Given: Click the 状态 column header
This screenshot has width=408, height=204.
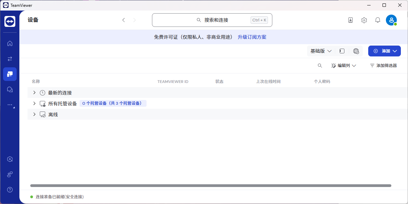Looking at the screenshot, I should coord(219,82).
